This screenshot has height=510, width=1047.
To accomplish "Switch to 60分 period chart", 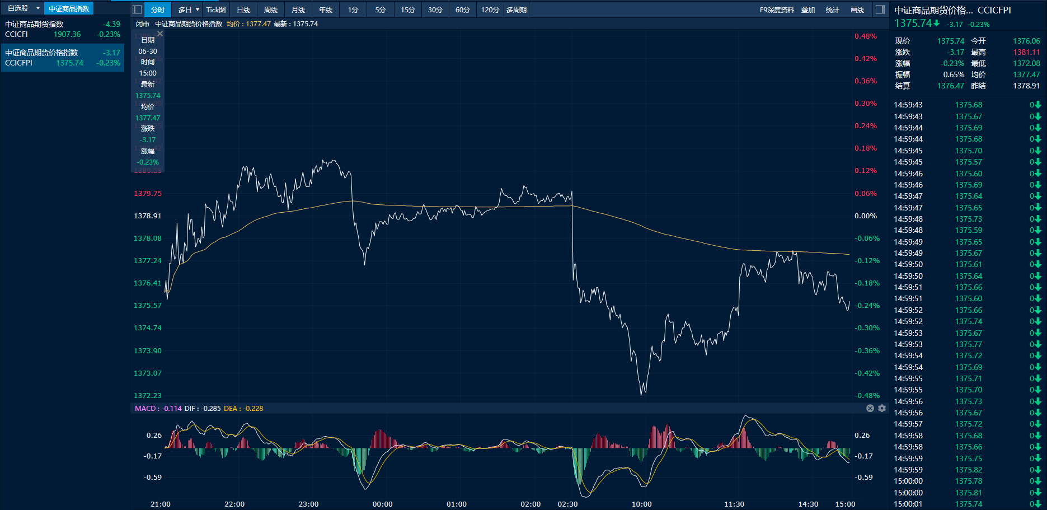I will click(463, 10).
